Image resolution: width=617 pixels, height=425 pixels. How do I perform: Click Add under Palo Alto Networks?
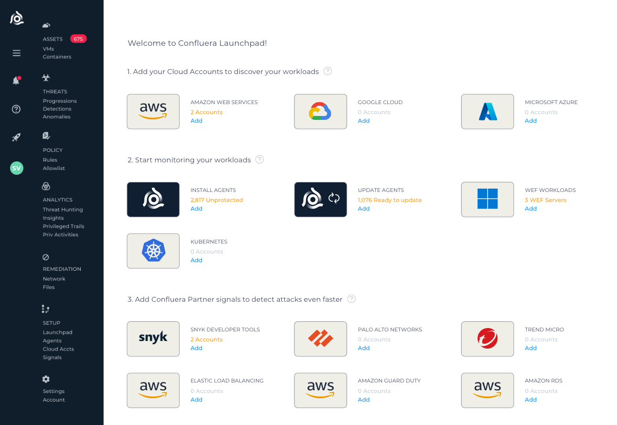[x=364, y=348]
